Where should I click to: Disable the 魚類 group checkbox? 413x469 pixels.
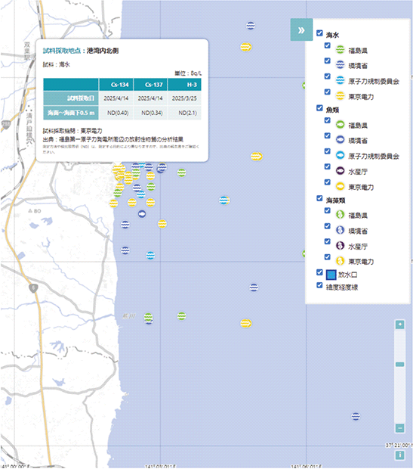(319, 108)
